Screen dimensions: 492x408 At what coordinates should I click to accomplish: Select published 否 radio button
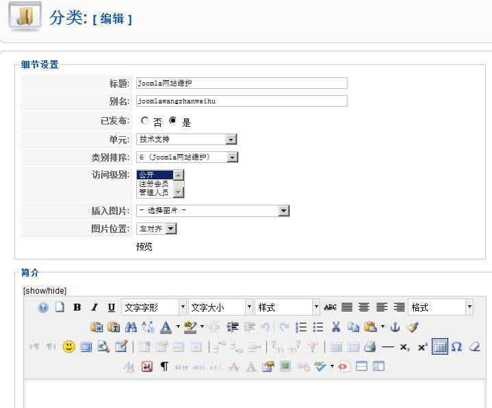pos(144,120)
